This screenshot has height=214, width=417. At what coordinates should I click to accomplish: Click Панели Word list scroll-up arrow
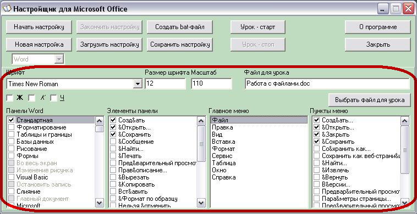[x=100, y=121]
